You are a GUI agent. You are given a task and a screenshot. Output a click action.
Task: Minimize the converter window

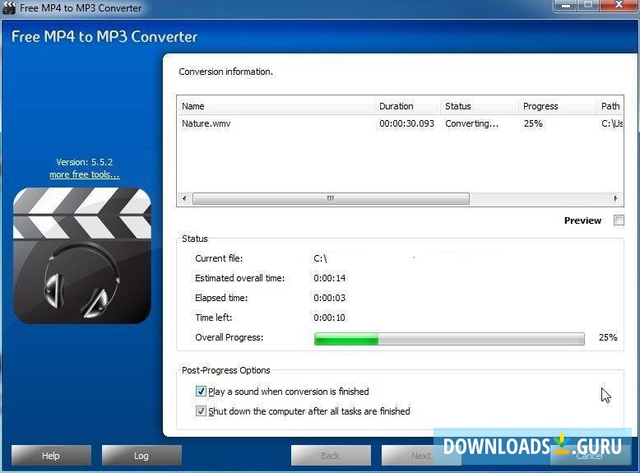[x=567, y=6]
